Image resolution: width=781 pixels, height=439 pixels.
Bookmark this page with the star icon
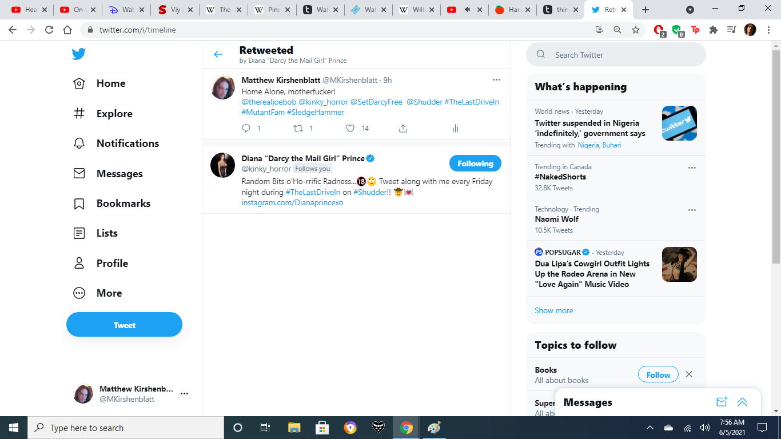click(x=635, y=30)
